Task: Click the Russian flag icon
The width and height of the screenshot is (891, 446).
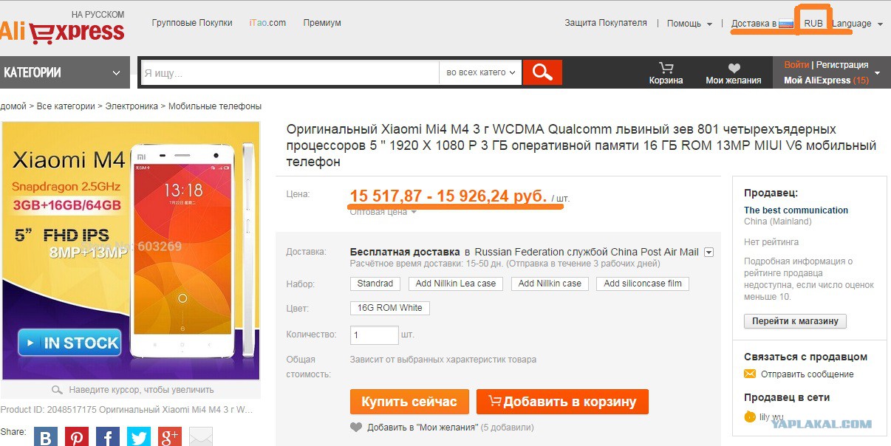Action: (786, 23)
